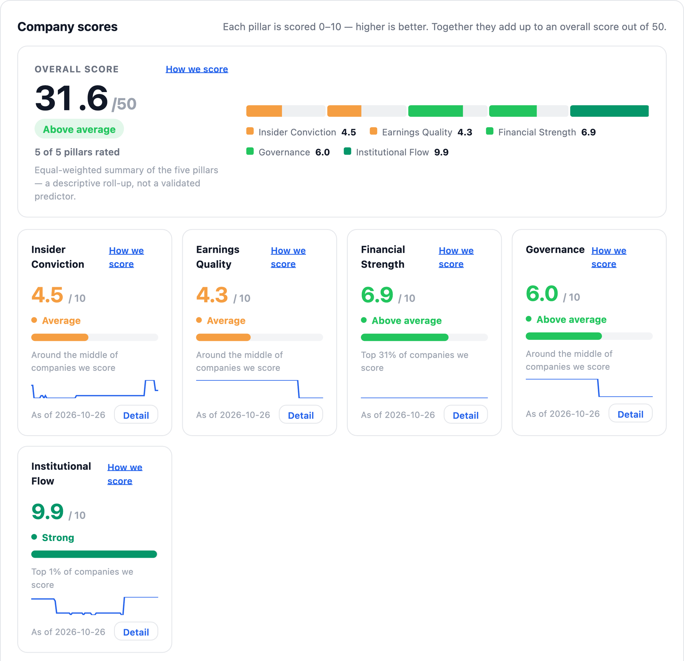This screenshot has height=661, width=684.
Task: Open How we score for Financial Strength
Action: tap(456, 257)
